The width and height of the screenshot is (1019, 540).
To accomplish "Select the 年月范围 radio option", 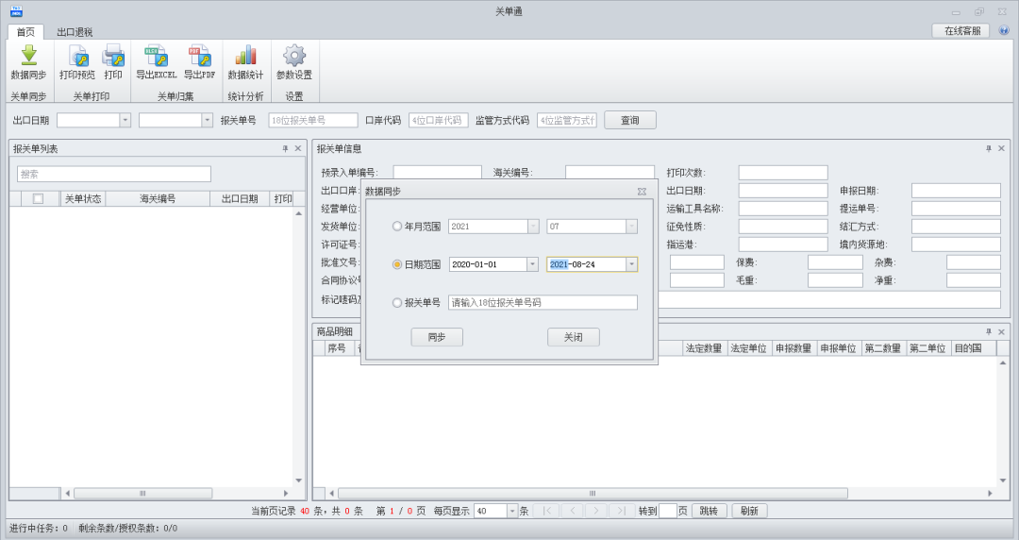I will coord(396,227).
